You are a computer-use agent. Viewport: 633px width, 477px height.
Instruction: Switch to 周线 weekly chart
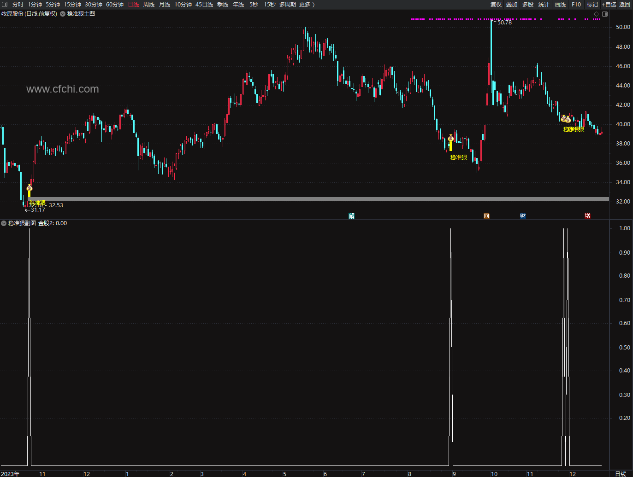coord(149,4)
